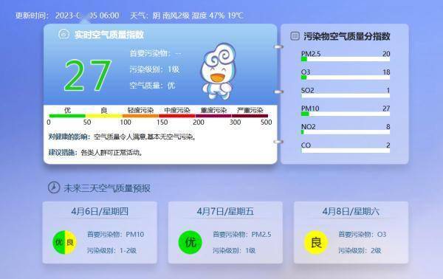Click the 更新时间 update timestamp text
Image resolution: width=443 pixels, height=279 pixels.
coord(67,15)
